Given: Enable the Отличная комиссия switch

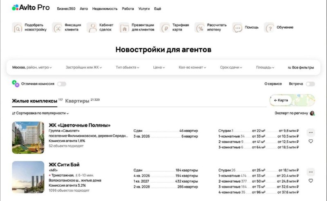Looking at the screenshot, I should coord(62,84).
